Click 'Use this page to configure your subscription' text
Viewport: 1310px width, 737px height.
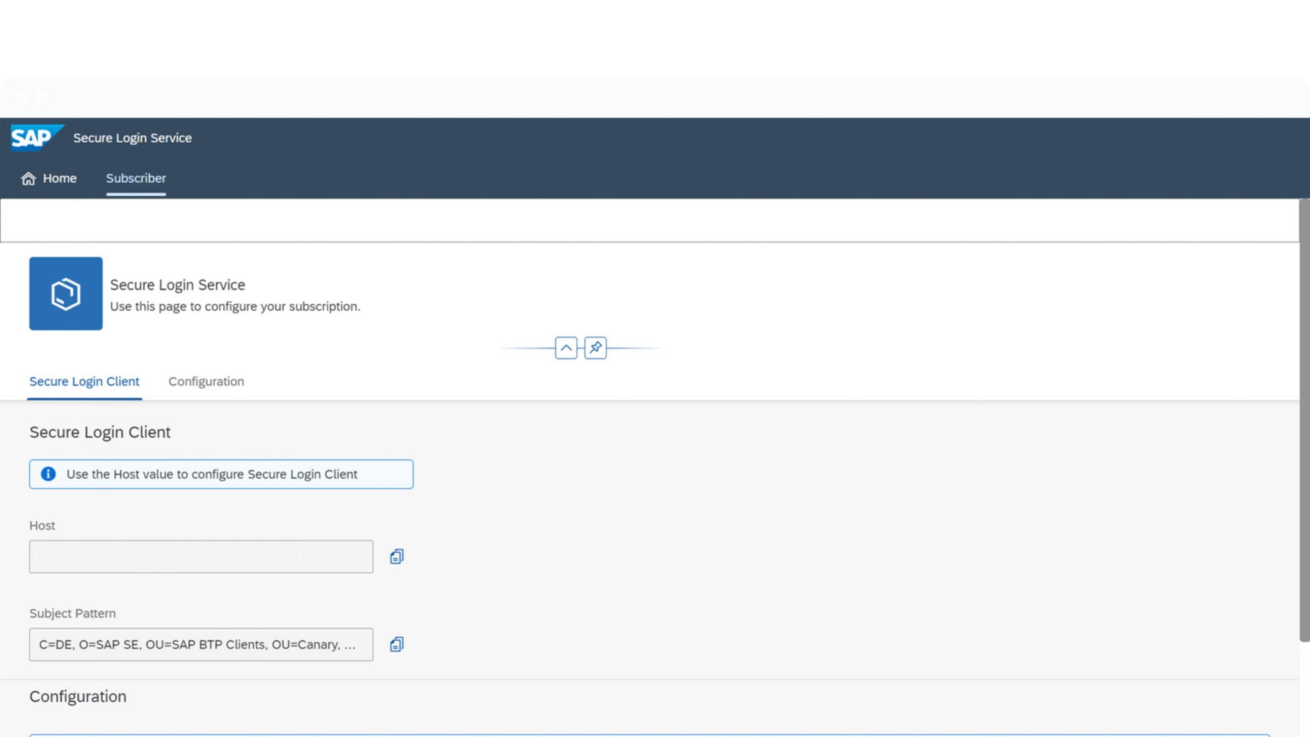click(235, 306)
